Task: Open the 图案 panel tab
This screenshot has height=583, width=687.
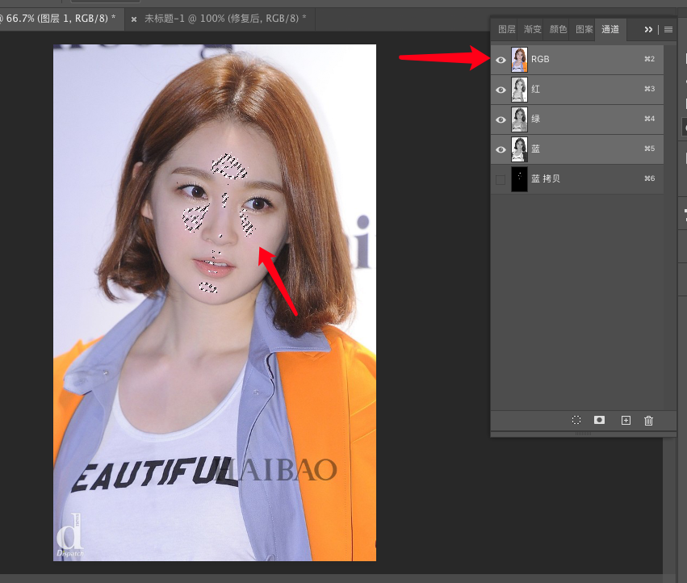Action: pos(584,29)
